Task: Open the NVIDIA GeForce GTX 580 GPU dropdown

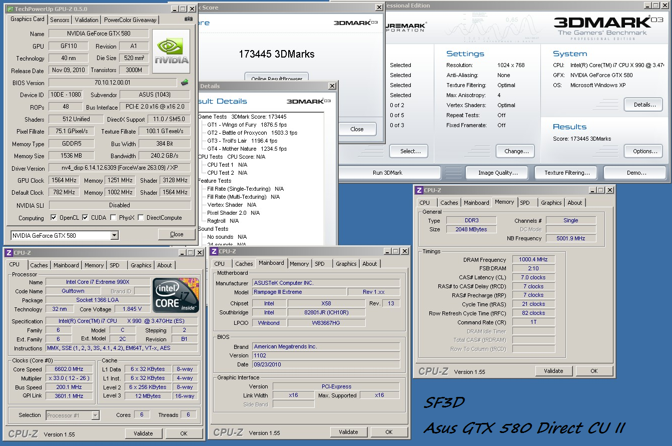Action: pos(114,235)
